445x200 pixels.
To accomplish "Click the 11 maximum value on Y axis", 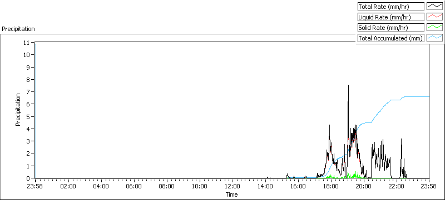I will (26, 42).
